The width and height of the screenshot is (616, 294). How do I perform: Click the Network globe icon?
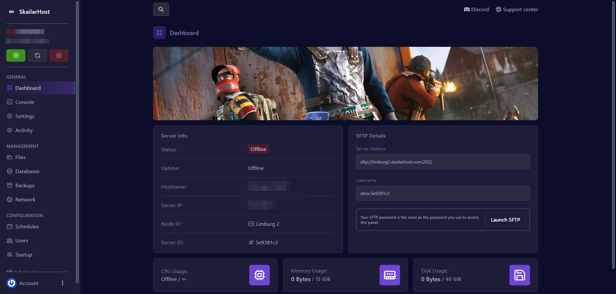(x=9, y=199)
